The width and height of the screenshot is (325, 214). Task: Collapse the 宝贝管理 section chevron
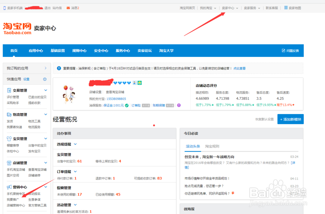tap(45, 139)
